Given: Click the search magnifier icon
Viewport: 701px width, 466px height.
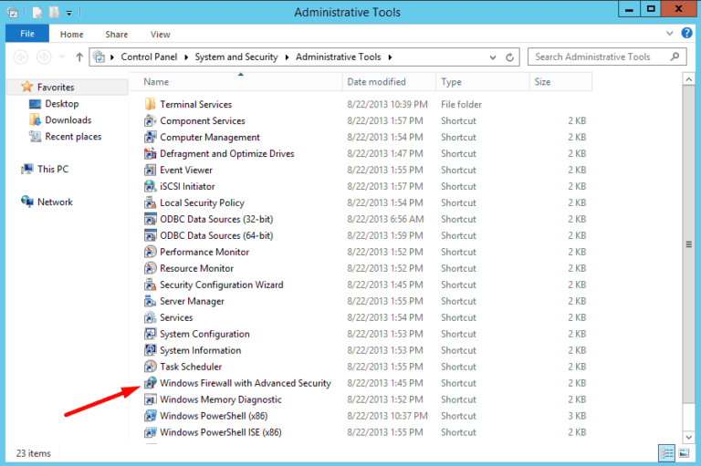Looking at the screenshot, I should (x=675, y=57).
